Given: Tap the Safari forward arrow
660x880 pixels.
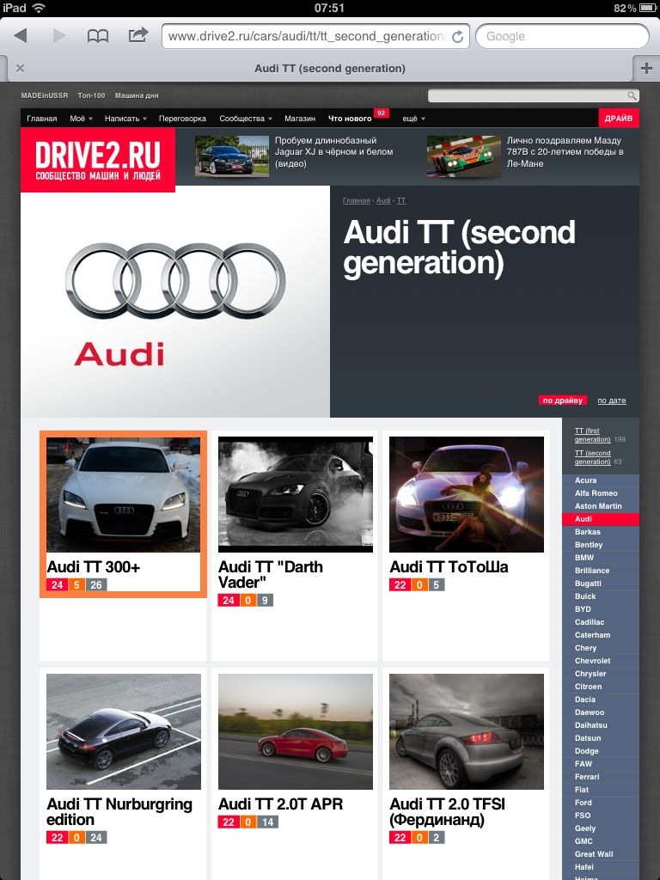Looking at the screenshot, I should [59, 36].
